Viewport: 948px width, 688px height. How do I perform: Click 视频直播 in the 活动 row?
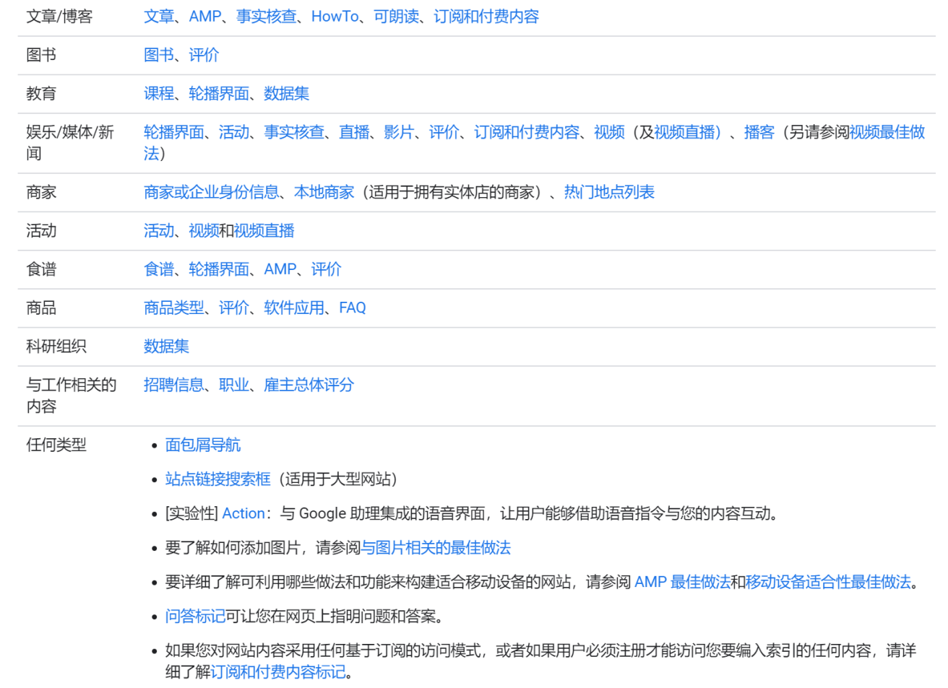point(264,231)
